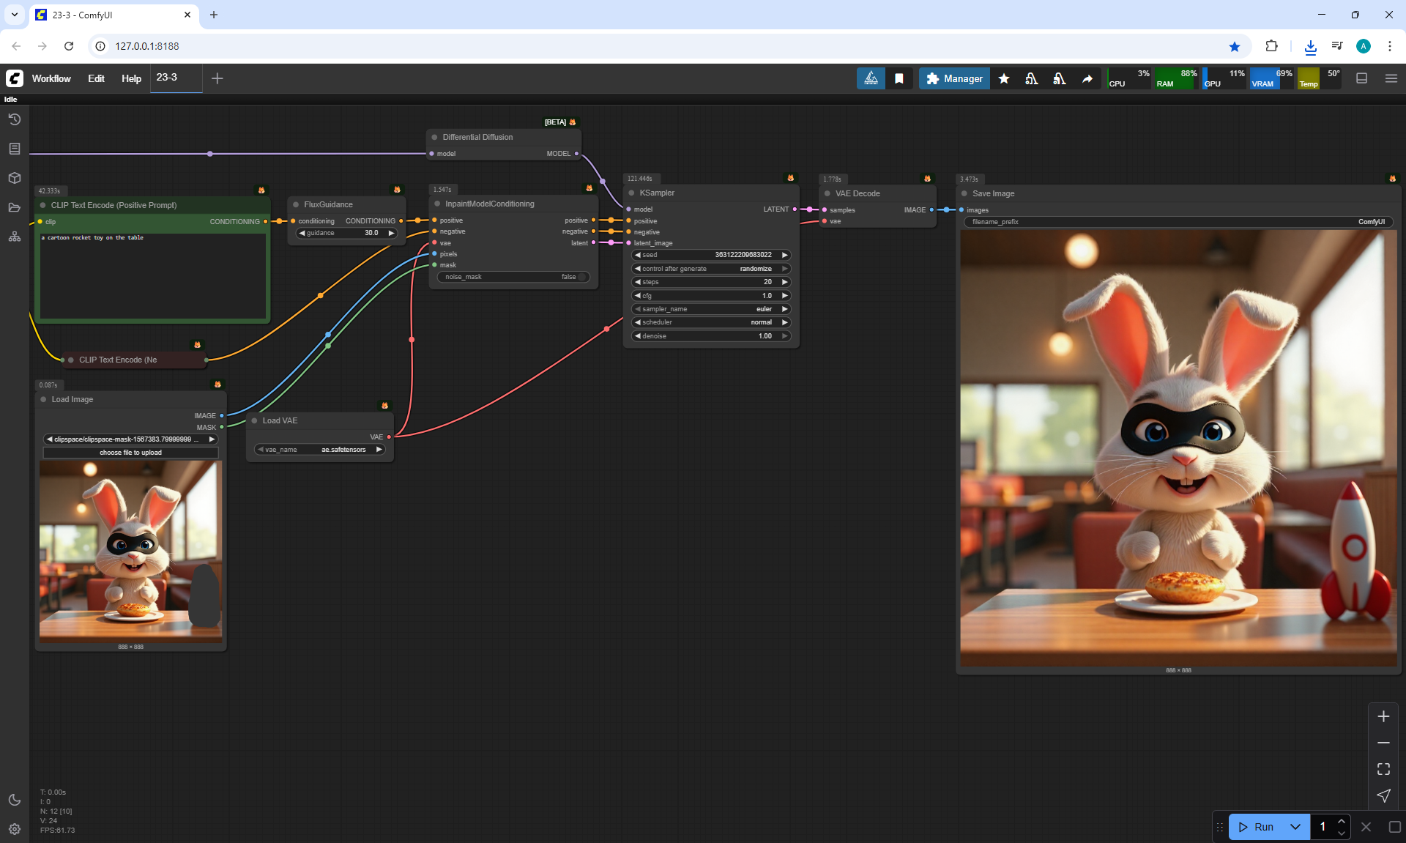Open the node library cube icon
This screenshot has height=843, width=1406.
click(x=15, y=178)
